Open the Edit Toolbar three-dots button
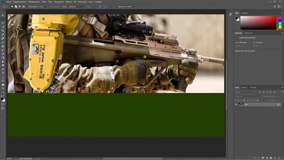Image resolution: width=284 pixels, height=160 pixels. [x=3, y=92]
